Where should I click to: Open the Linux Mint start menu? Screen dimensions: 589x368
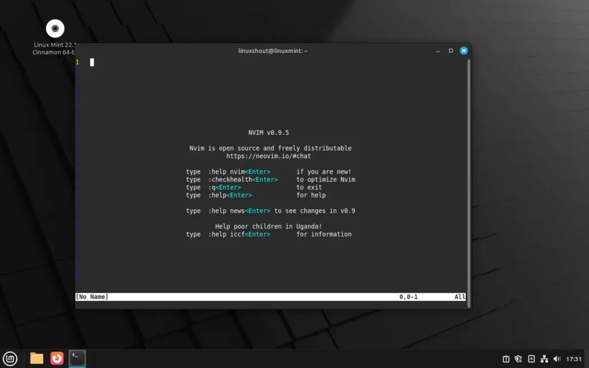10,358
